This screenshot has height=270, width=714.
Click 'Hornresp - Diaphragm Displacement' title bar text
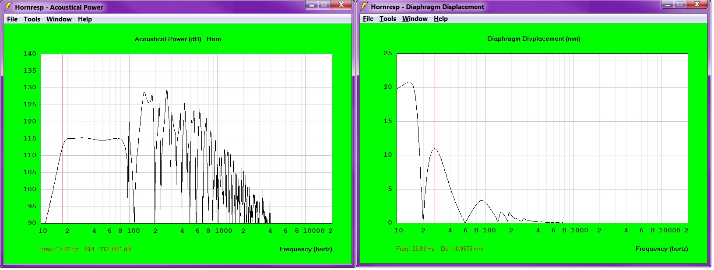point(427,7)
